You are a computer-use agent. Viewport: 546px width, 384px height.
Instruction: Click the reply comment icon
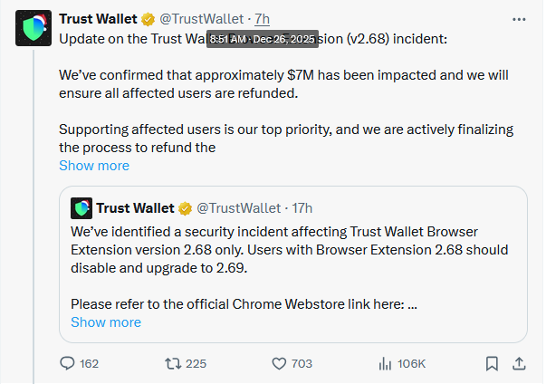(67, 363)
